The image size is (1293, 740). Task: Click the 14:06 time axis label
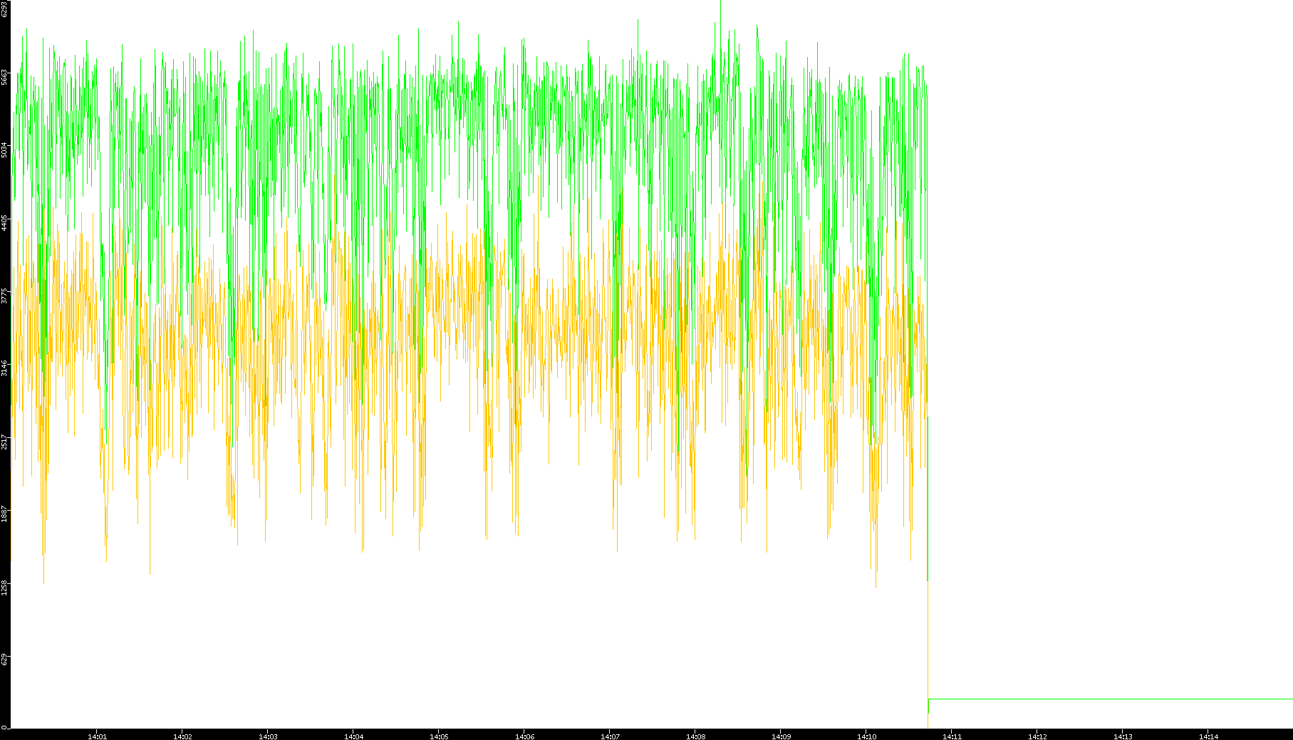coord(524,736)
